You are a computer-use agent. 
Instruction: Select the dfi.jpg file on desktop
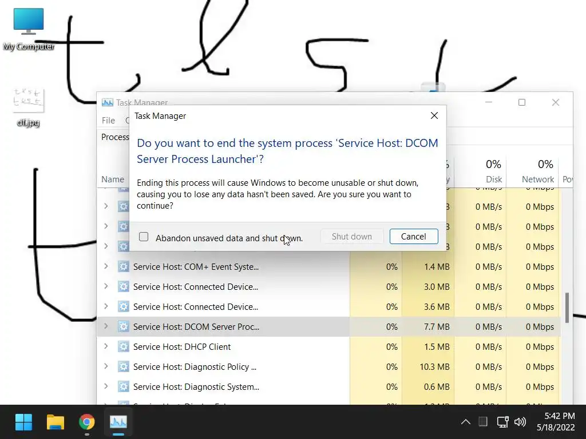(x=29, y=107)
